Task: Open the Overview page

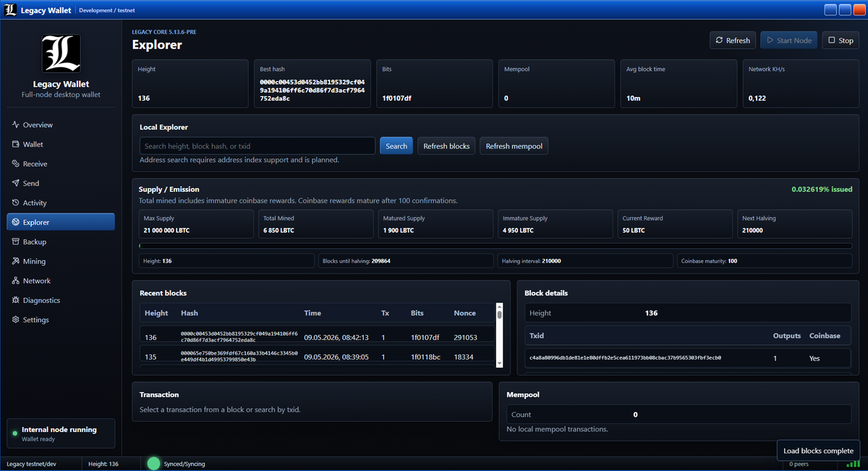Action: [61, 125]
